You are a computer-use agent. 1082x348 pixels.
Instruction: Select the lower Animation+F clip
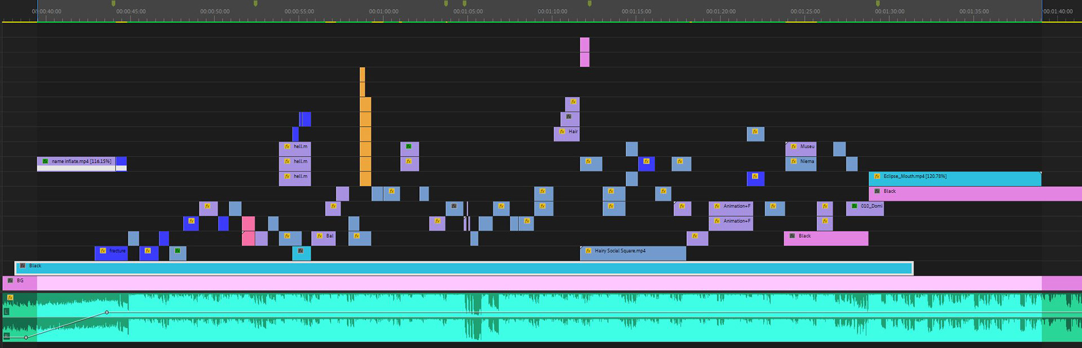(x=730, y=224)
